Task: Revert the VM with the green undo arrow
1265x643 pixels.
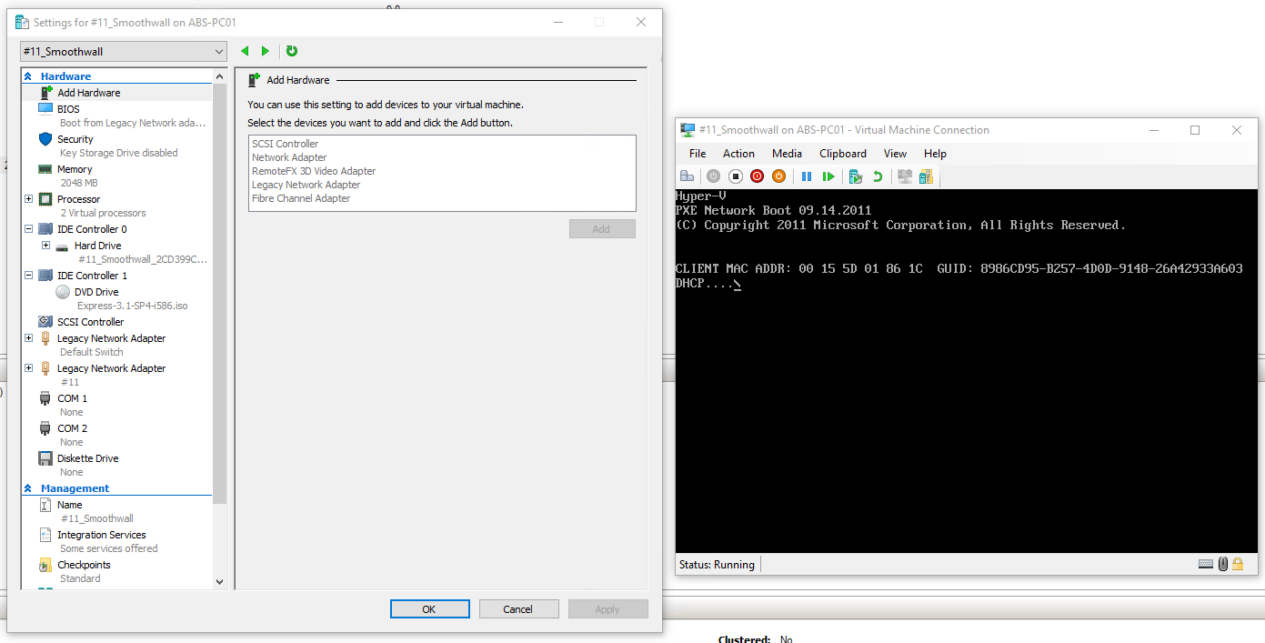Action: coord(878,176)
